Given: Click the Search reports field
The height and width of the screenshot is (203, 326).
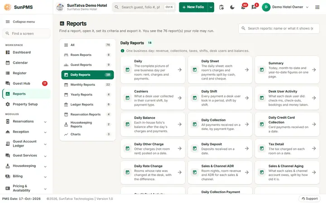Looking at the screenshot, I should click(279, 28).
